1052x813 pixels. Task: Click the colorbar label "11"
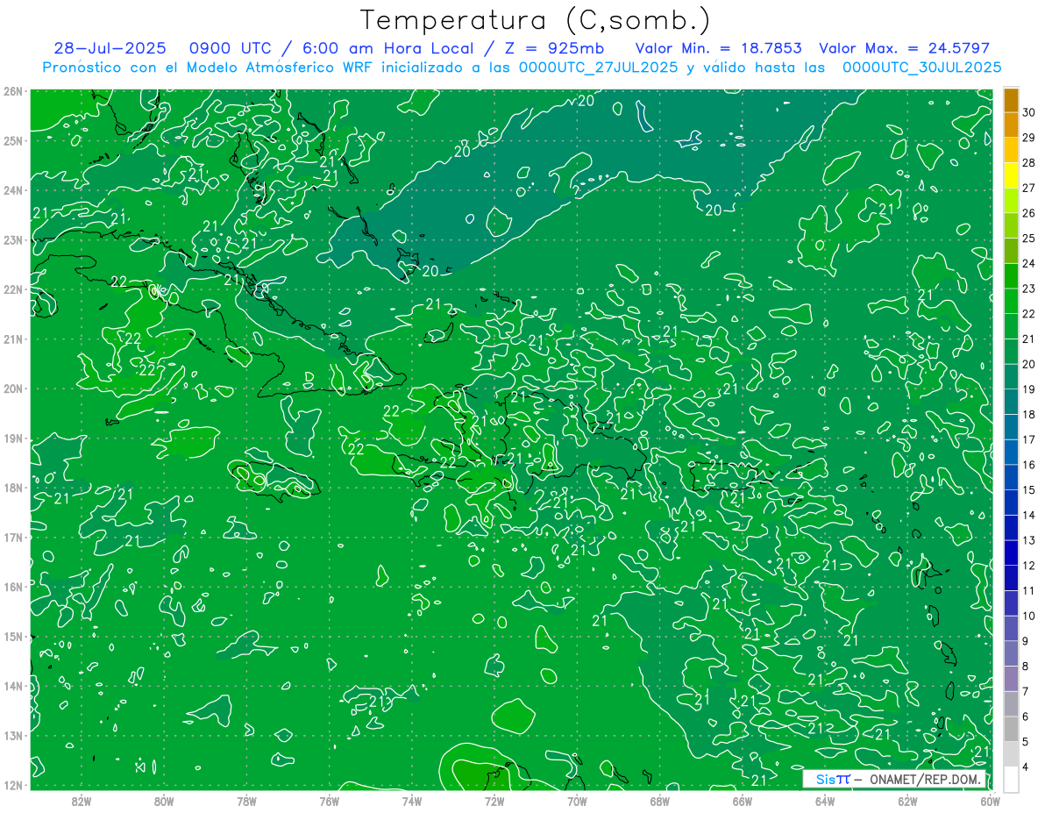coord(1029,590)
